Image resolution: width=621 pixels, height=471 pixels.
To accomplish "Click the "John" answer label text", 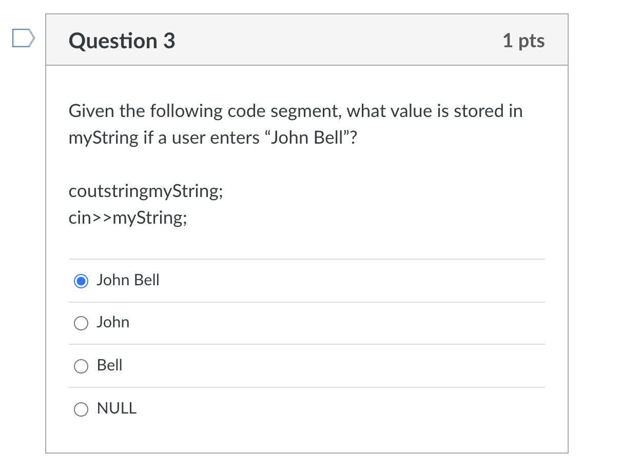I will click(113, 322).
